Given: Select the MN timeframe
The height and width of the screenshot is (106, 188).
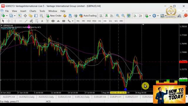Looking at the screenshot, I should tap(121, 21).
